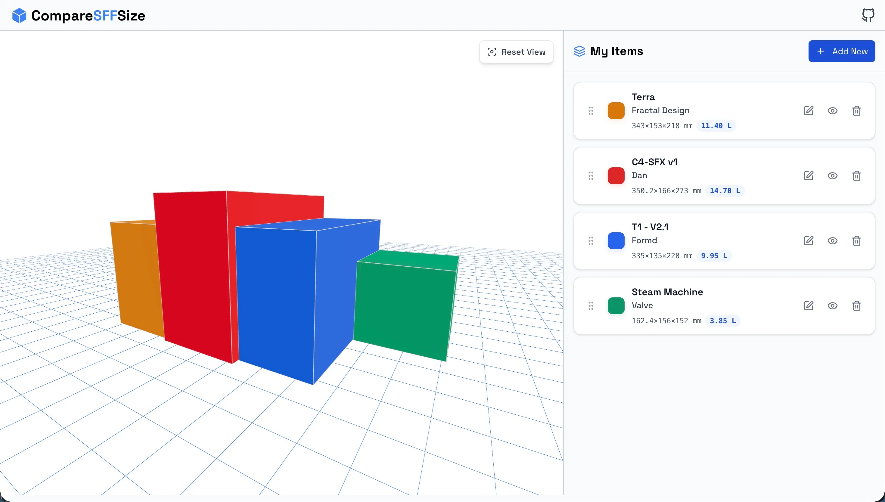Image resolution: width=885 pixels, height=502 pixels.
Task: Click the Dan brand label
Action: click(639, 175)
